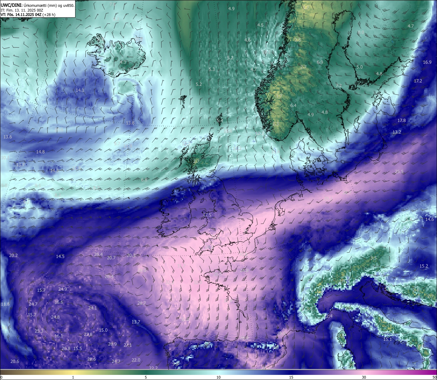
Task: Click the 11.8 value at the left edge
Action: (x=5, y=304)
